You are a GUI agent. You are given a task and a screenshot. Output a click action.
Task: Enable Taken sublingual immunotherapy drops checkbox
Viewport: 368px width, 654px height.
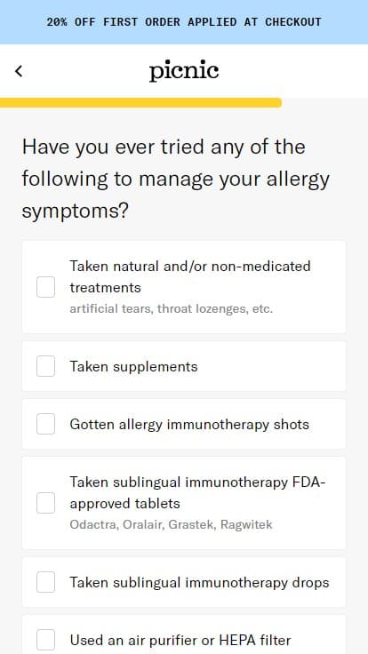coord(45,582)
